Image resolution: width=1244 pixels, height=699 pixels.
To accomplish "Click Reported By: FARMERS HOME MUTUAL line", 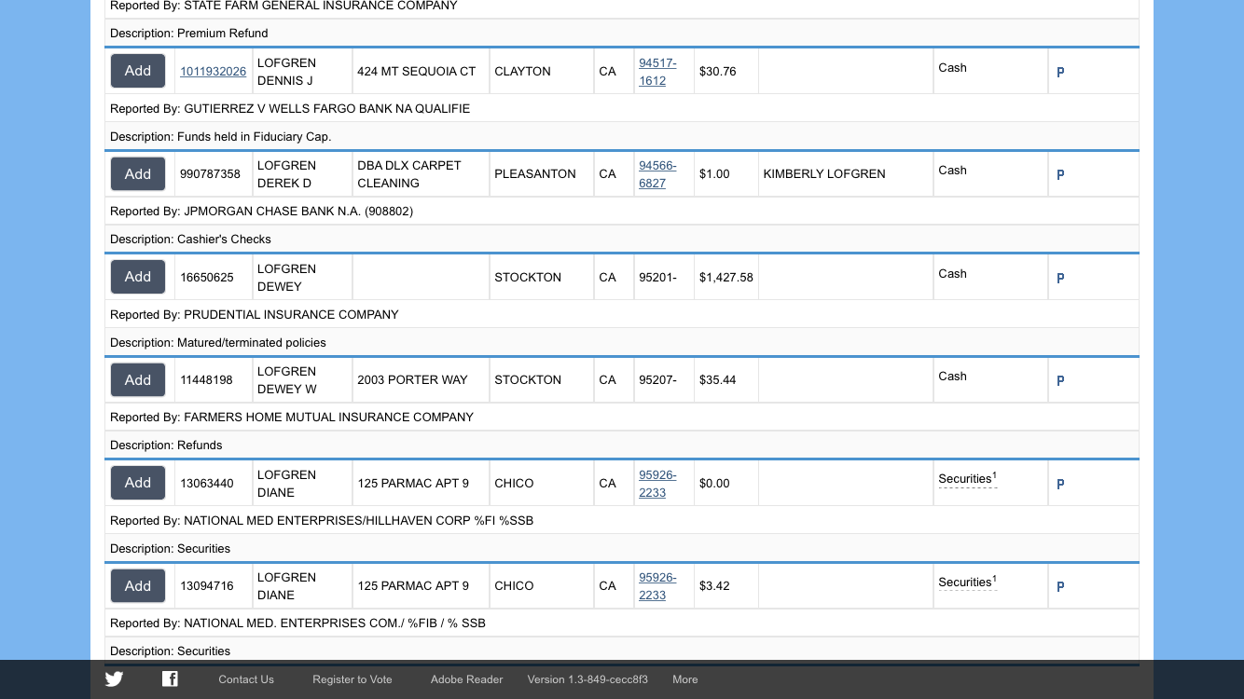I will 292,418.
